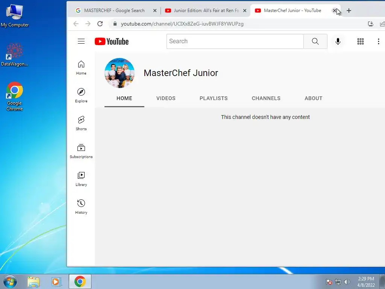Start voice search with the microphone
The height and width of the screenshot is (289, 385).
click(x=338, y=41)
